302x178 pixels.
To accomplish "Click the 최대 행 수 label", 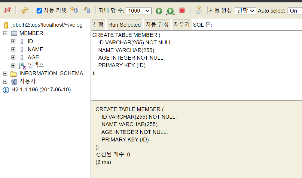I will pos(111,10).
